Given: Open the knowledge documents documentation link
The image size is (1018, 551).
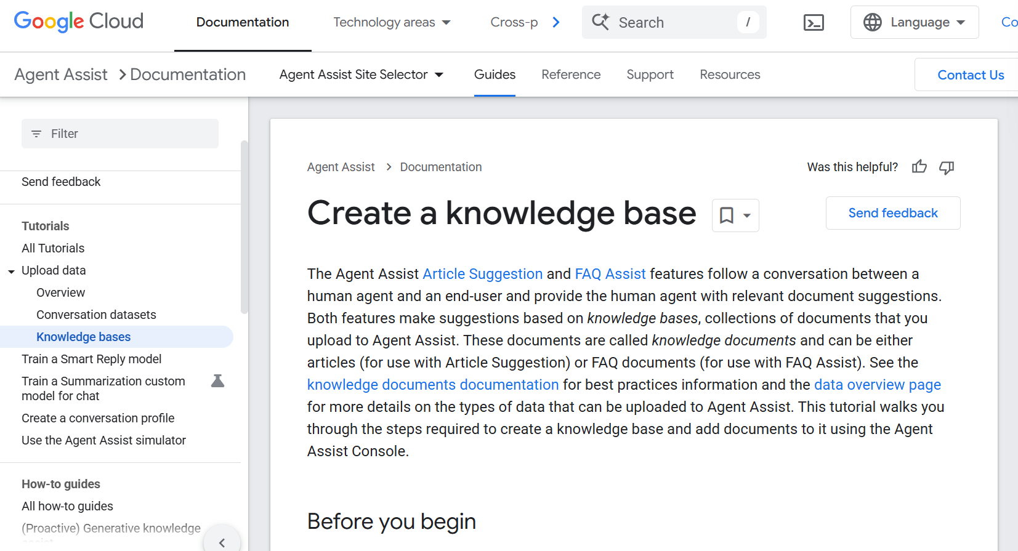Looking at the screenshot, I should pos(433,385).
